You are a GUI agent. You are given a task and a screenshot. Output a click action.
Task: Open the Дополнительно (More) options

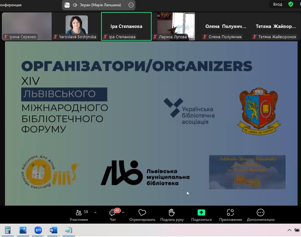click(260, 212)
